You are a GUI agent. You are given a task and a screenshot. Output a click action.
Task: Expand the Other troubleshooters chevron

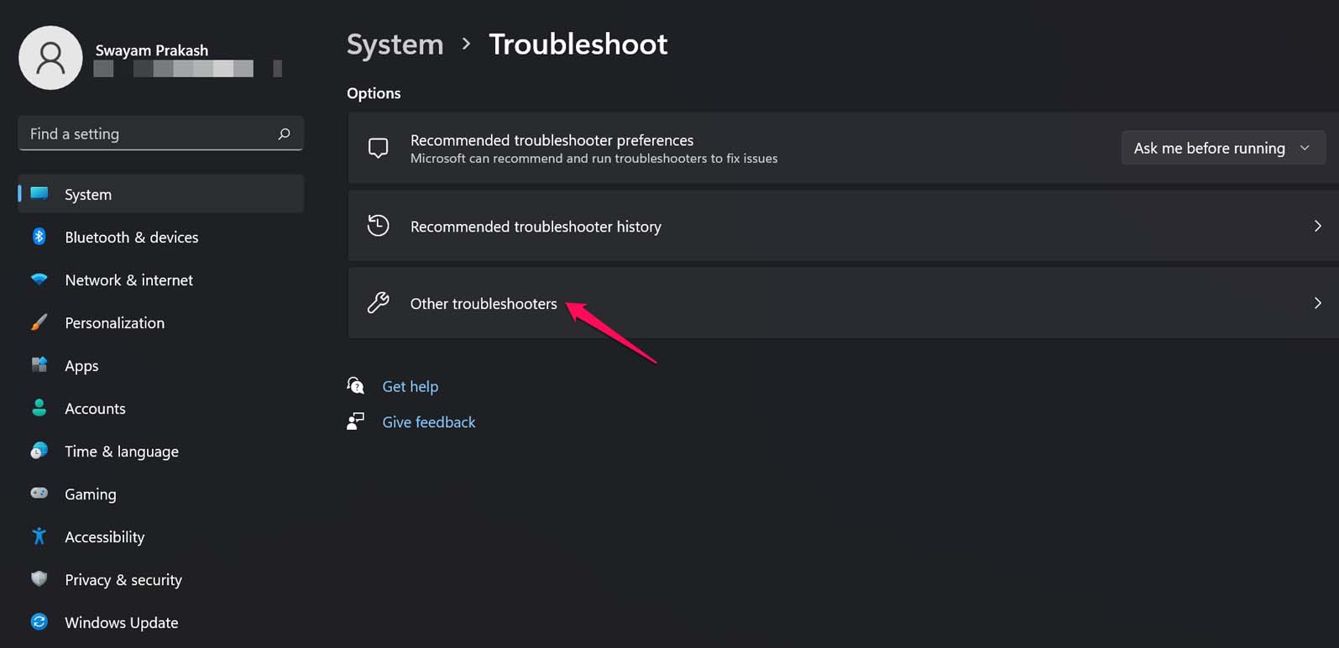point(1317,303)
